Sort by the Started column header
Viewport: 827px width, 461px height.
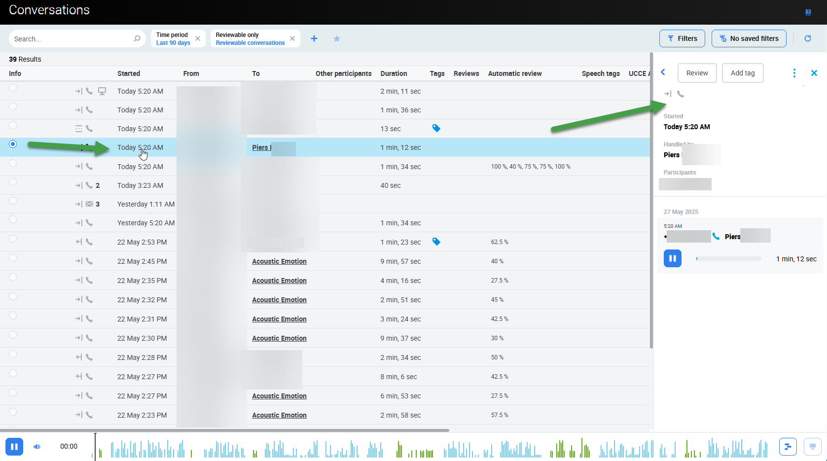click(x=129, y=73)
